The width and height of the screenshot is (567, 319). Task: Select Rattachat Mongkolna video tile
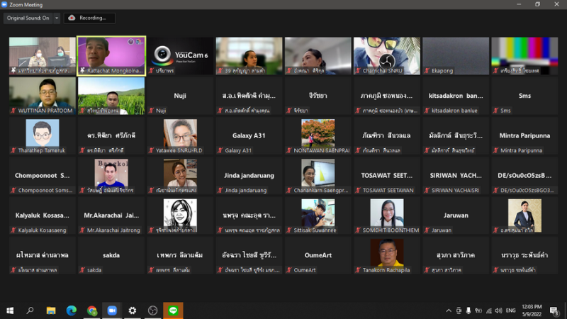click(111, 55)
